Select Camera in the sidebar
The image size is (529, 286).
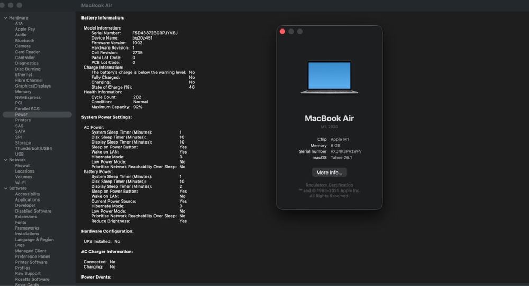pos(23,46)
